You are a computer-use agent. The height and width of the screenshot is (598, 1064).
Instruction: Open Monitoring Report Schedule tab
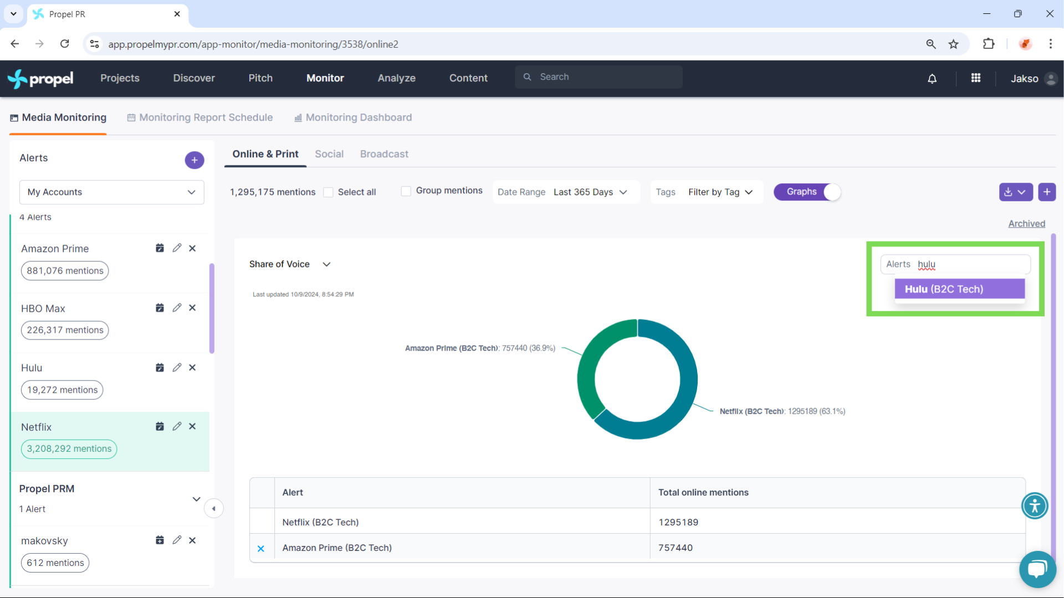point(200,117)
